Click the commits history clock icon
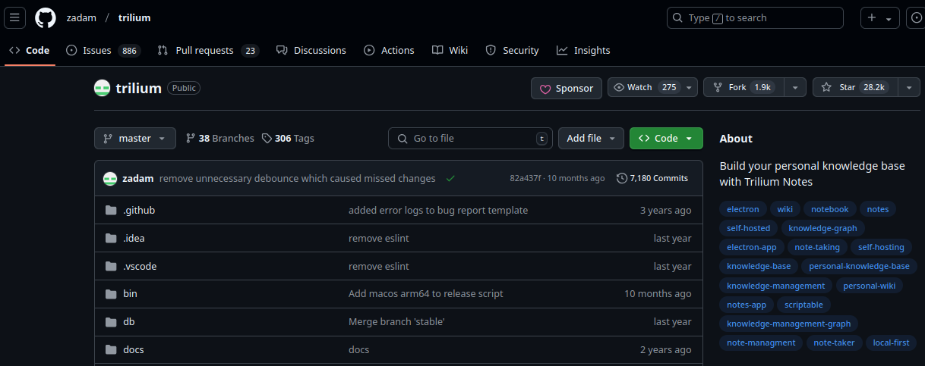925x366 pixels. 622,178
